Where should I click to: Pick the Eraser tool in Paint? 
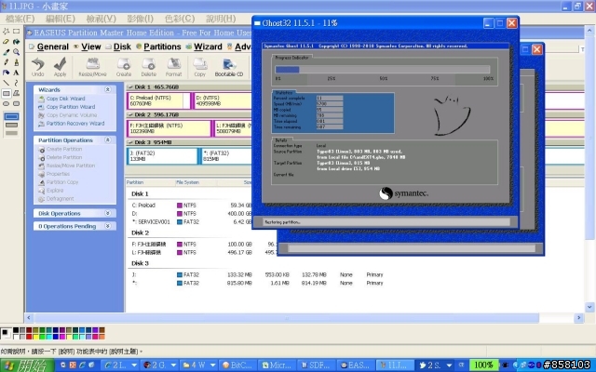7,41
